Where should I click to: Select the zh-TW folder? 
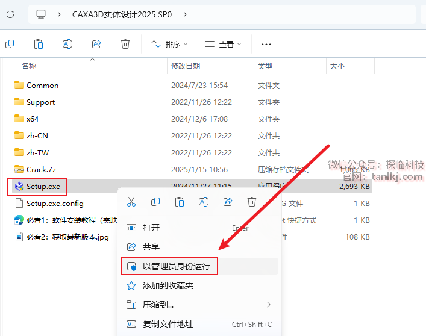(38, 152)
